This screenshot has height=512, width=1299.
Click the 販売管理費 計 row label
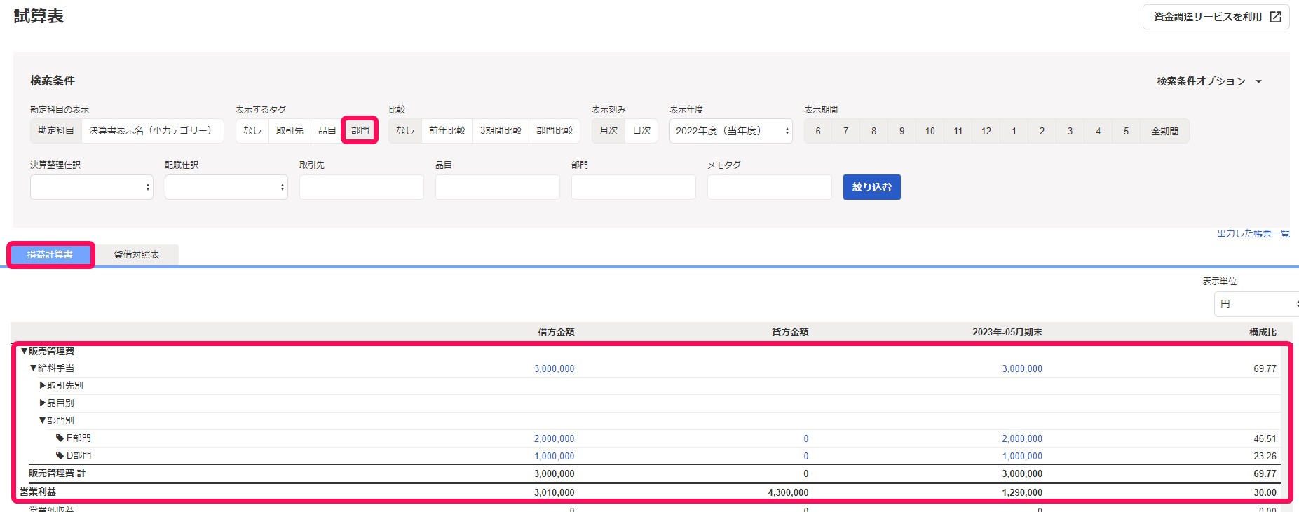pyautogui.click(x=57, y=473)
